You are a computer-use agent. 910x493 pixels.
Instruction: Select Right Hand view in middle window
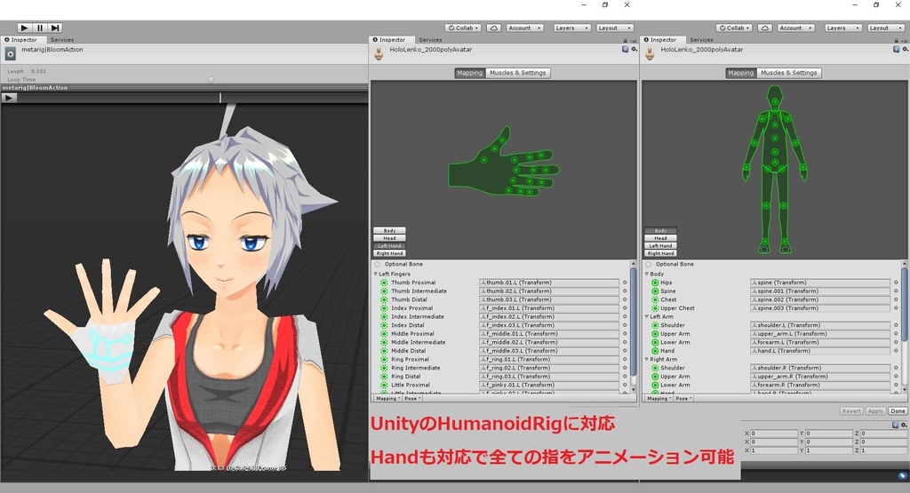pos(389,253)
